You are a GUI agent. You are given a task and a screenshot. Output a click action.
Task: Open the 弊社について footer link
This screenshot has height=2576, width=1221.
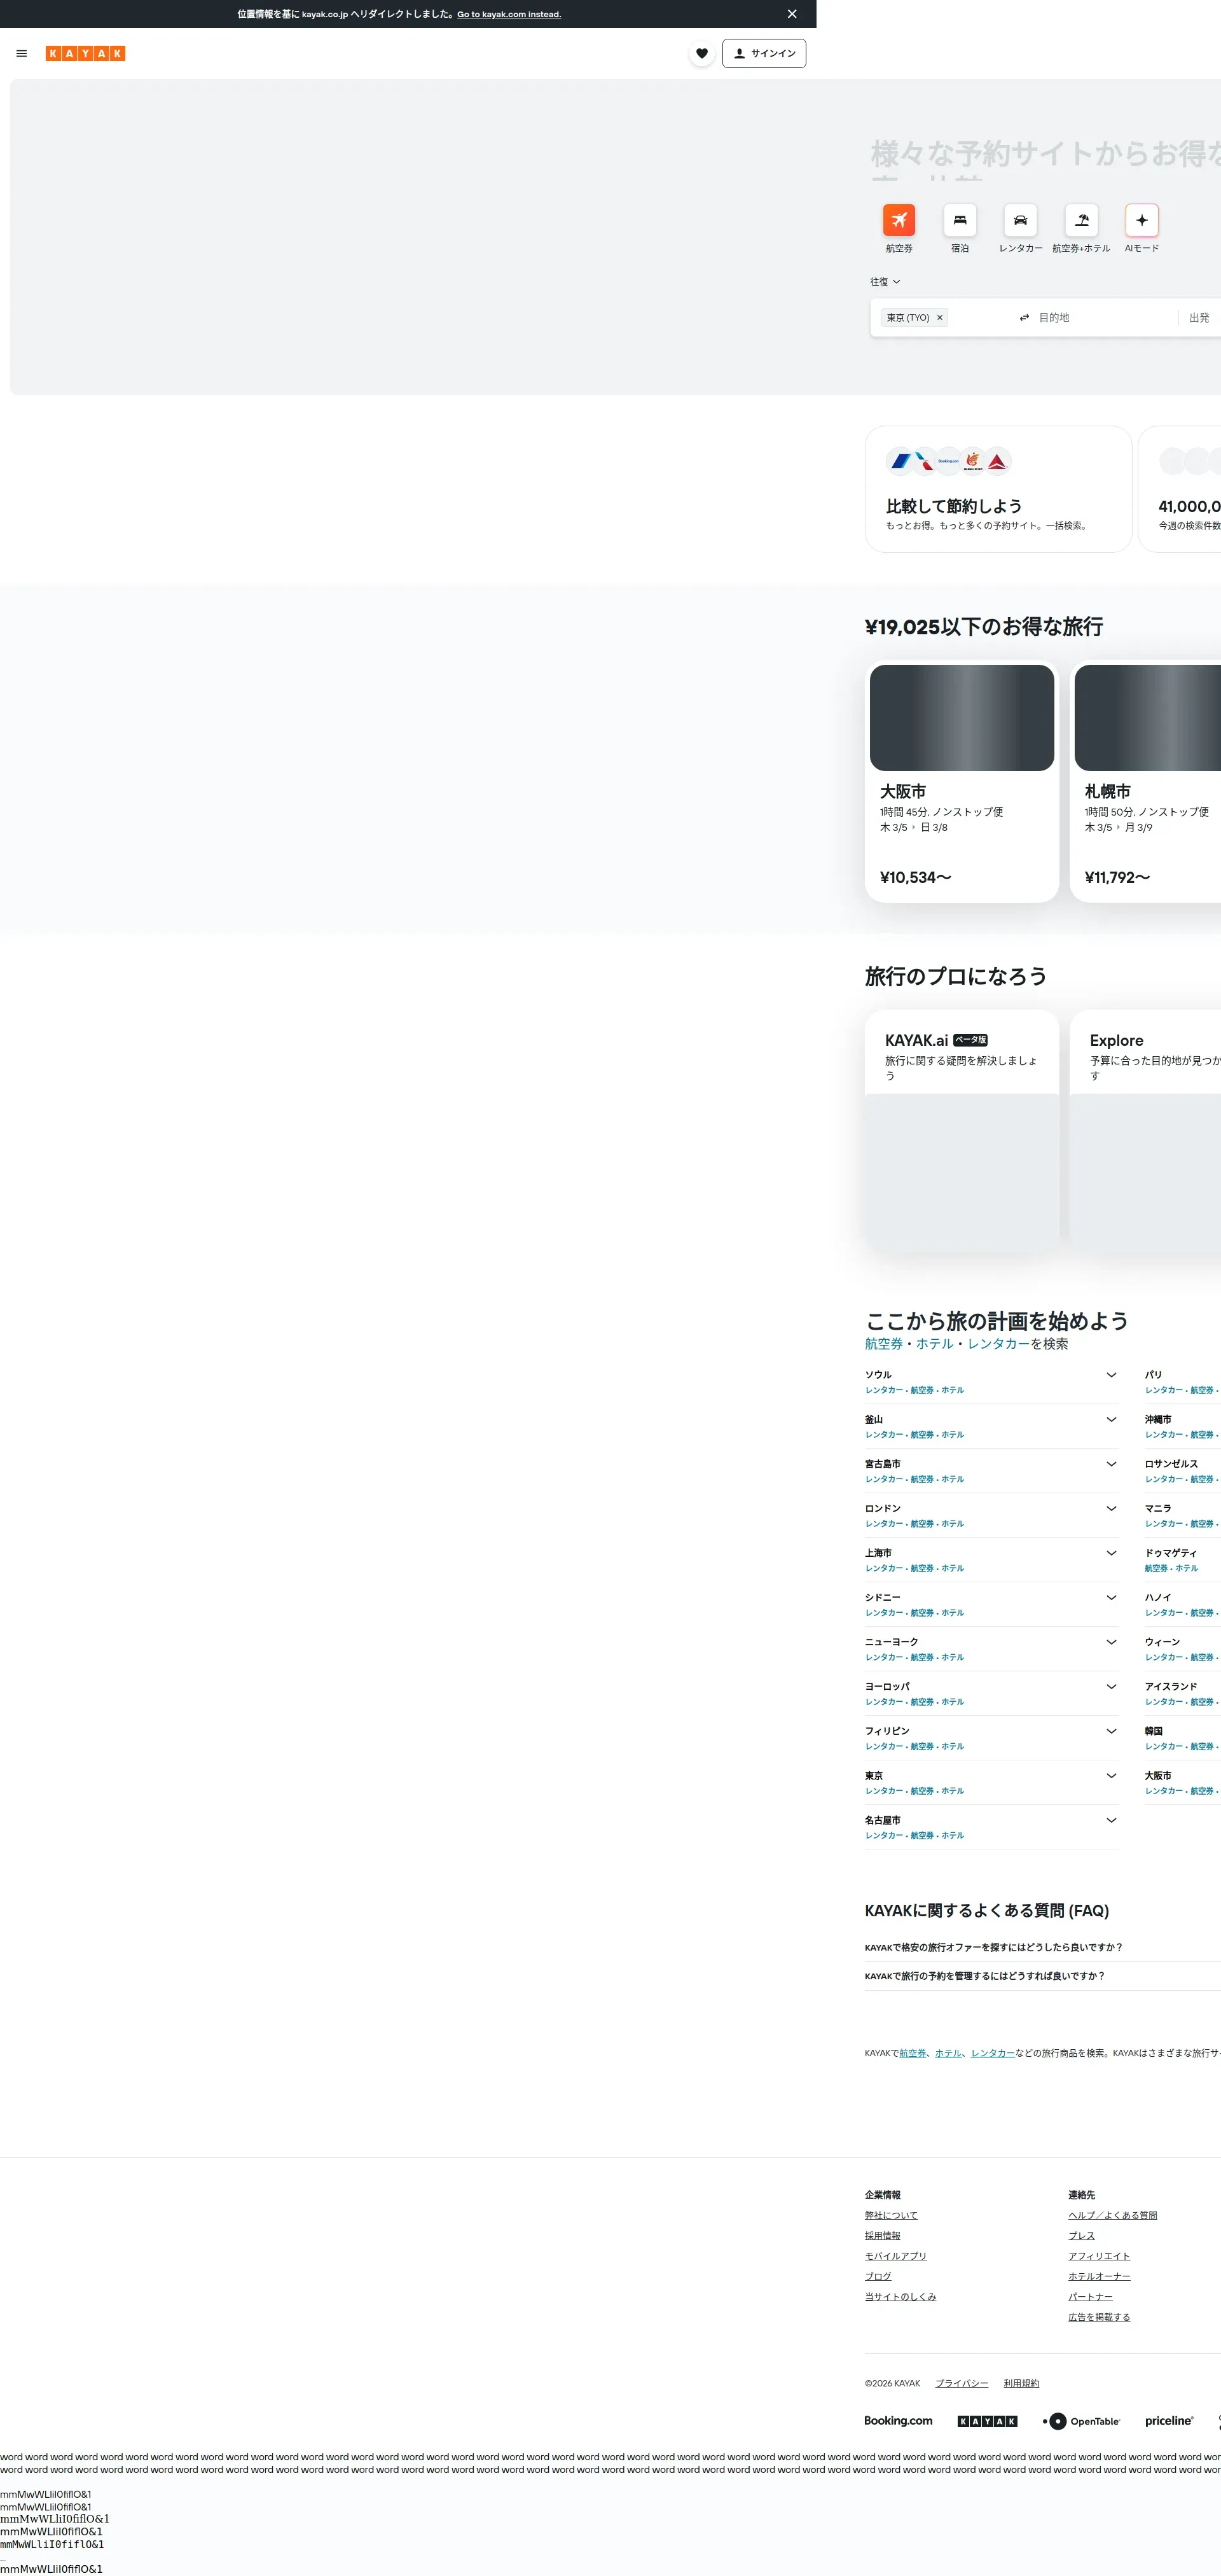click(x=890, y=2215)
